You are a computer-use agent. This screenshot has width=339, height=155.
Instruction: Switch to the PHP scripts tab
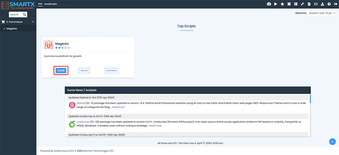[40, 4]
